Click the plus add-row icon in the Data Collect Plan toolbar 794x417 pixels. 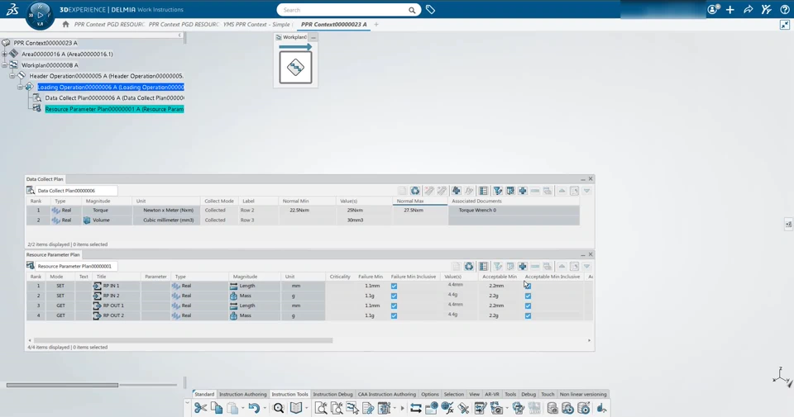pyautogui.click(x=523, y=191)
